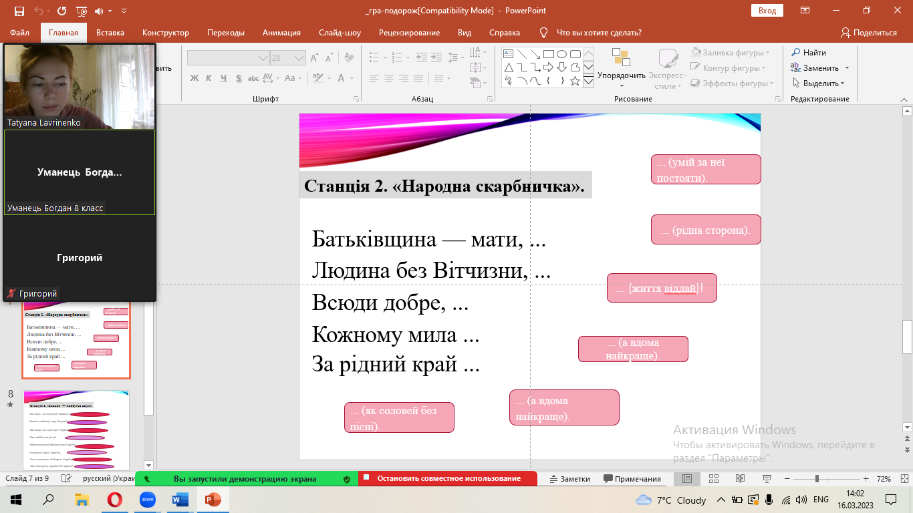The image size is (913, 513).
Task: Open the Заменить dropdown arrow
Action: 847,68
